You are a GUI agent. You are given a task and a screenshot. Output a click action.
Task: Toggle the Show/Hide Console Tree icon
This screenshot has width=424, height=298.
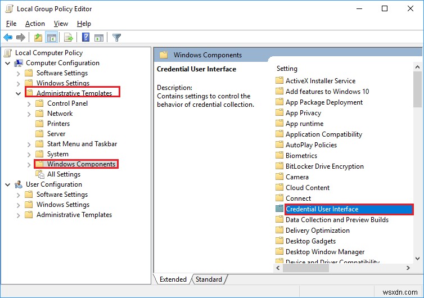click(51, 37)
